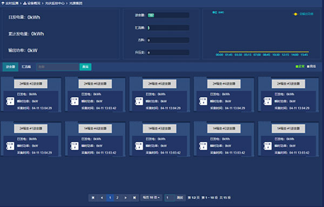
Task: Open the 2#箱变-#3逆变器 title button
Action: [x=288, y=84]
